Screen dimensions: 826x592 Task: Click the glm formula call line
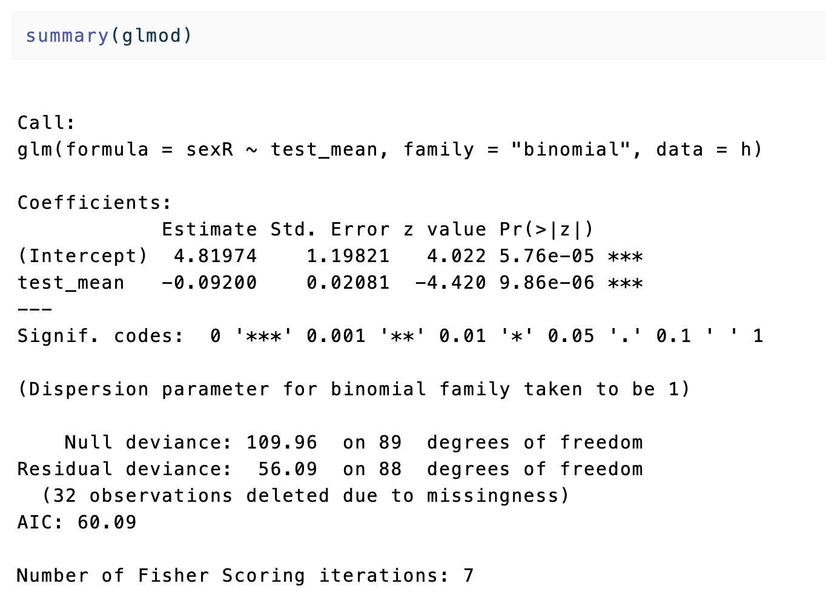pyautogui.click(x=389, y=150)
